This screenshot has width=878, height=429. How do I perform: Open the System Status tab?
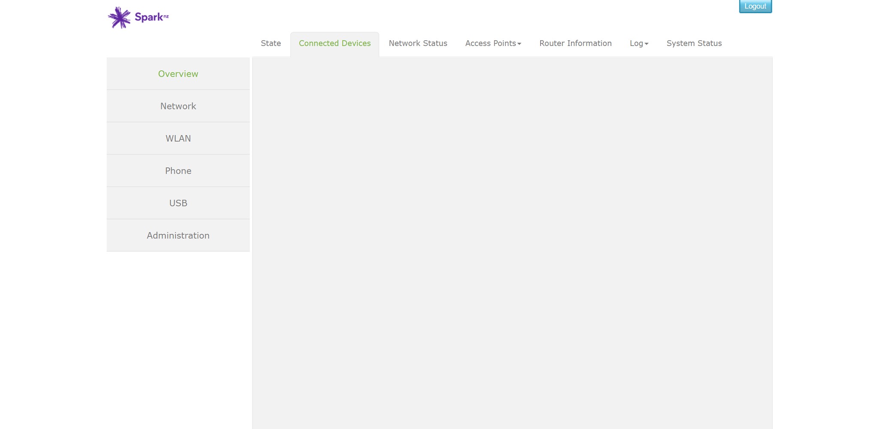694,43
